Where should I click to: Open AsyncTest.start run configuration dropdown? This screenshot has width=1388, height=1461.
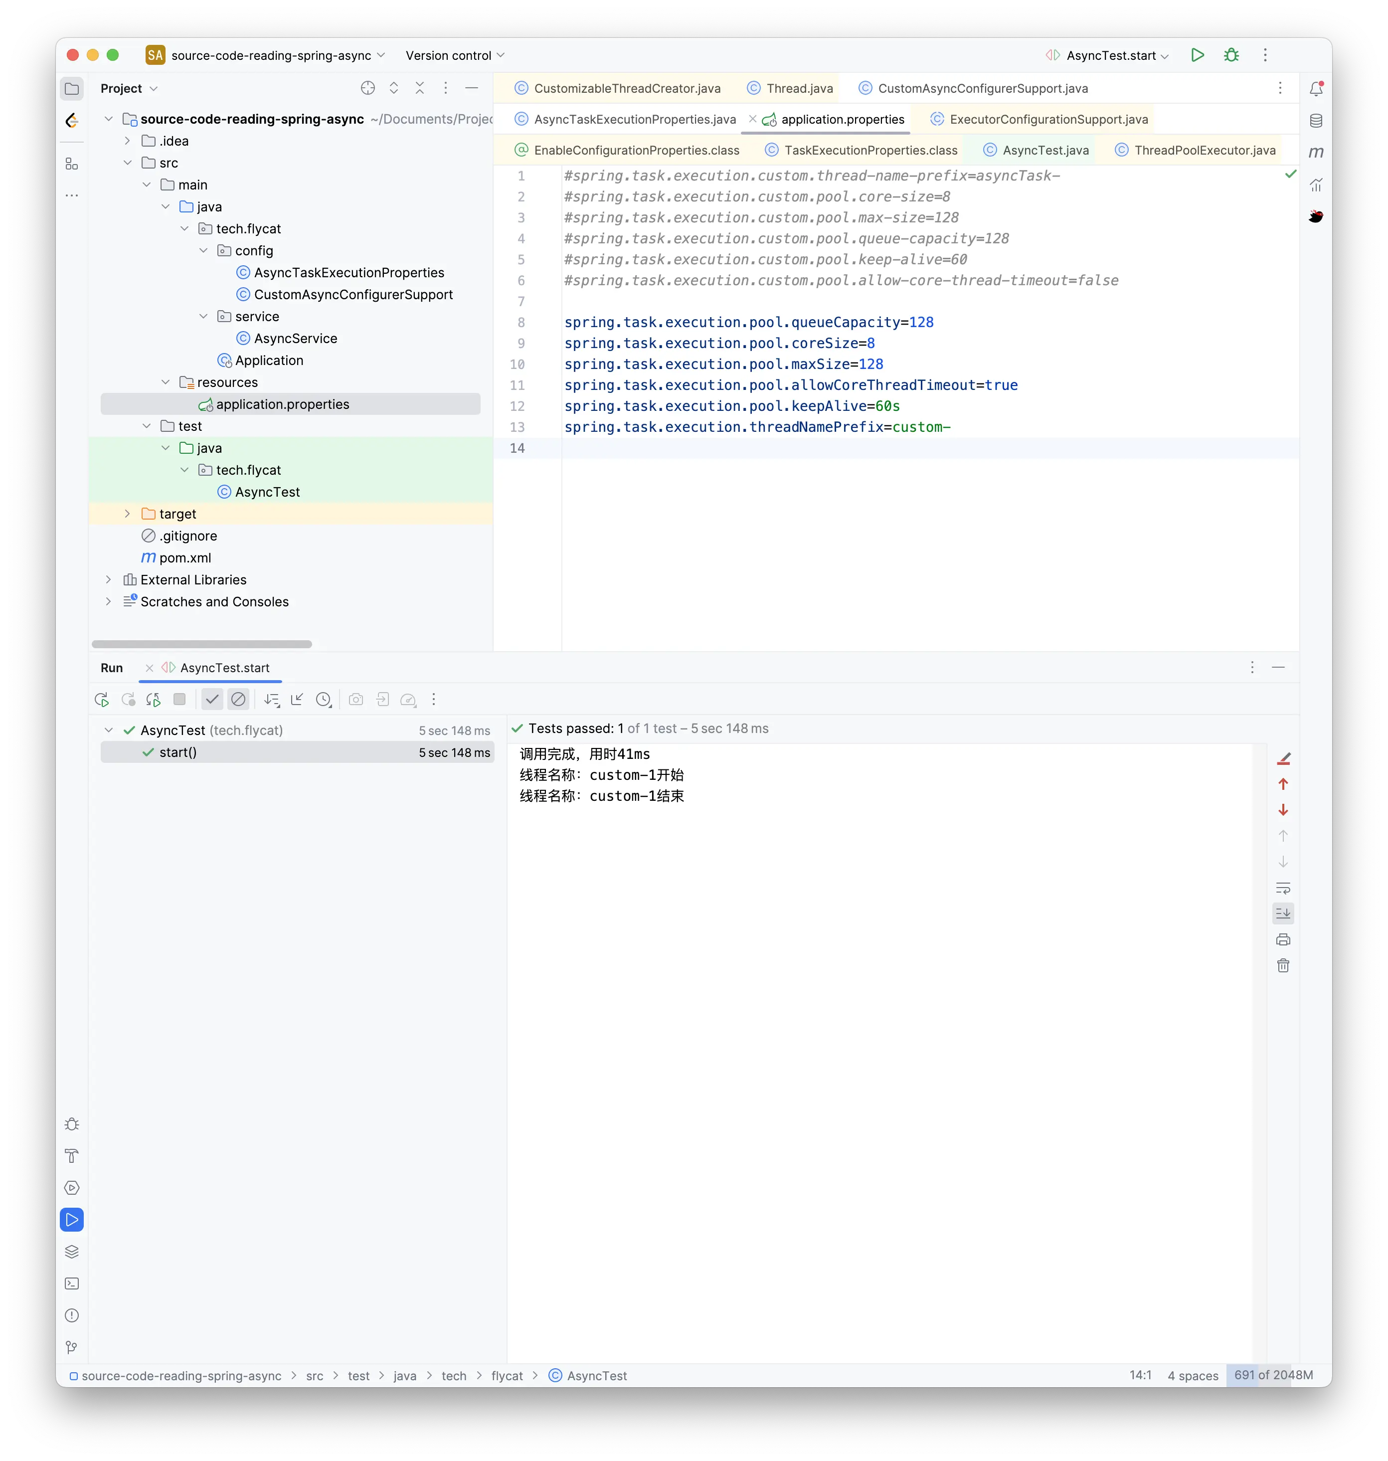(x=1107, y=55)
